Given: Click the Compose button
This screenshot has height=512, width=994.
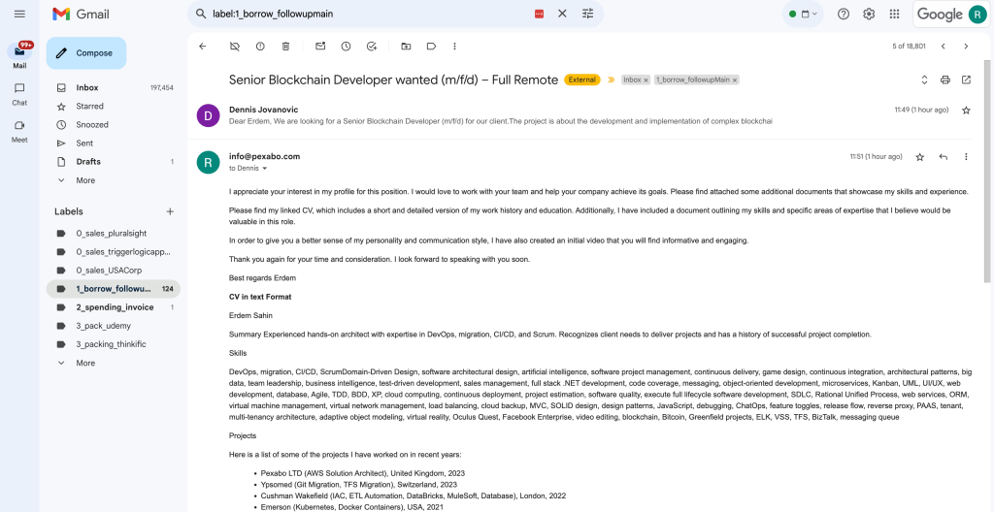Looking at the screenshot, I should pos(86,53).
